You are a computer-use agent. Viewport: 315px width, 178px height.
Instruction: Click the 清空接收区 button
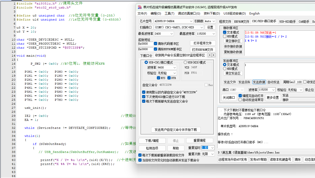(233, 41)
